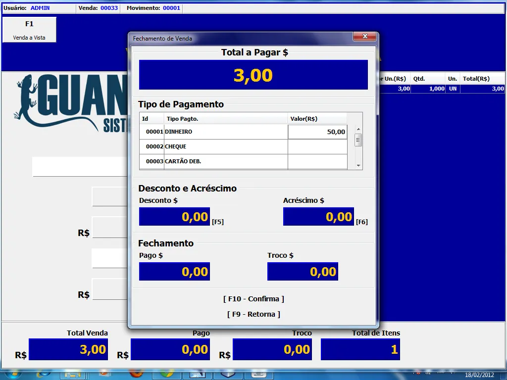Click the payment list scrollbar up arrow
The height and width of the screenshot is (380, 507).
click(358, 129)
